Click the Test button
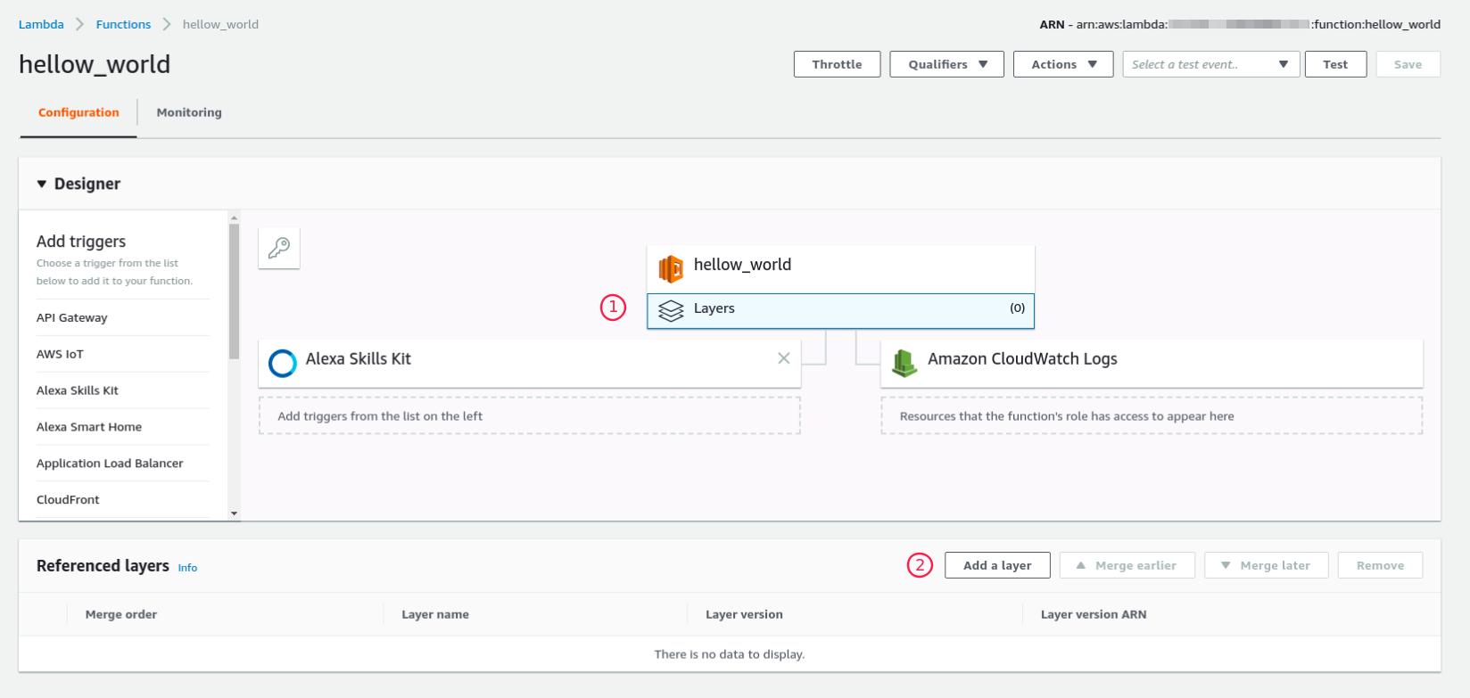This screenshot has height=698, width=1470. [x=1335, y=64]
